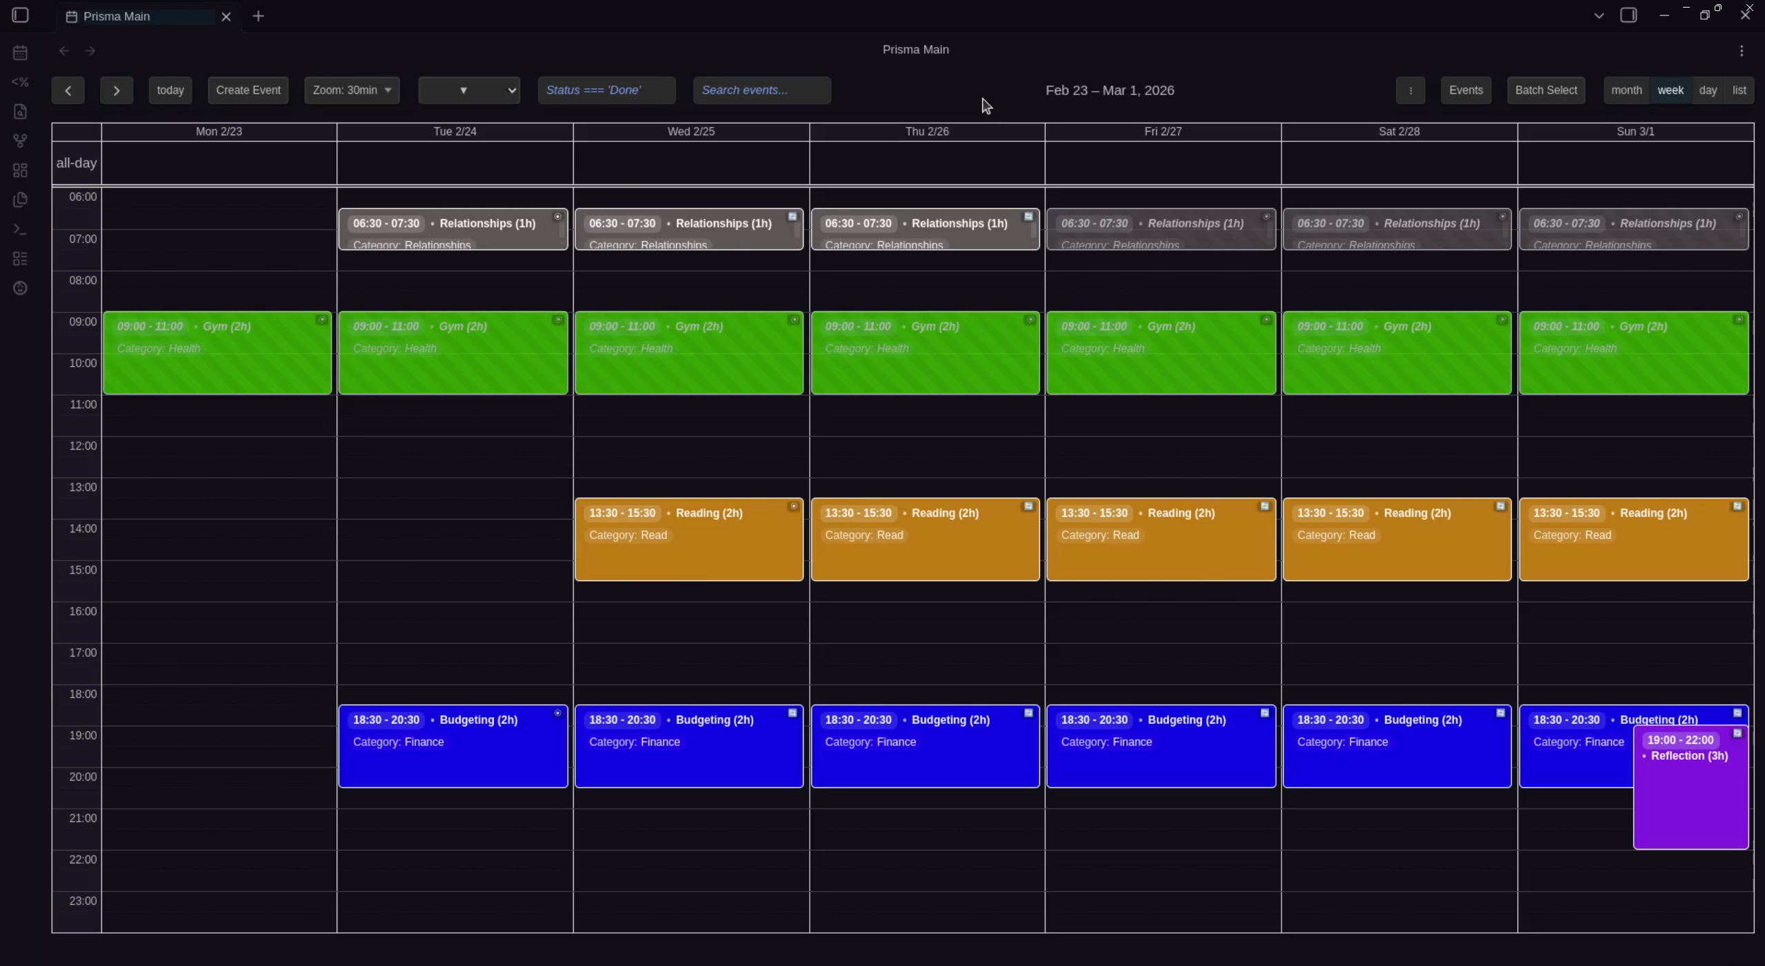Open the copy pages icon in sidebar

(x=20, y=199)
